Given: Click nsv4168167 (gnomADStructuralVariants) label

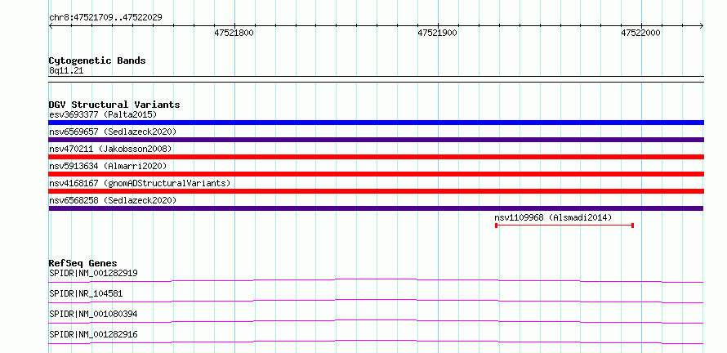Looking at the screenshot, I should coord(140,183).
